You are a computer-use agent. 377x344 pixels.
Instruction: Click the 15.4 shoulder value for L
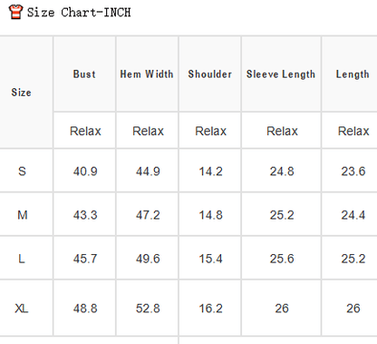pos(210,259)
